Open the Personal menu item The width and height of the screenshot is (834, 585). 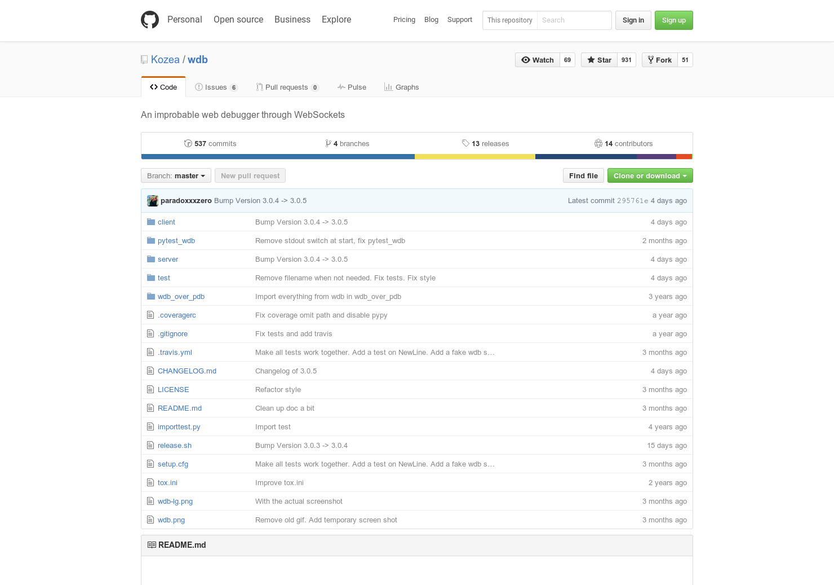pyautogui.click(x=185, y=19)
